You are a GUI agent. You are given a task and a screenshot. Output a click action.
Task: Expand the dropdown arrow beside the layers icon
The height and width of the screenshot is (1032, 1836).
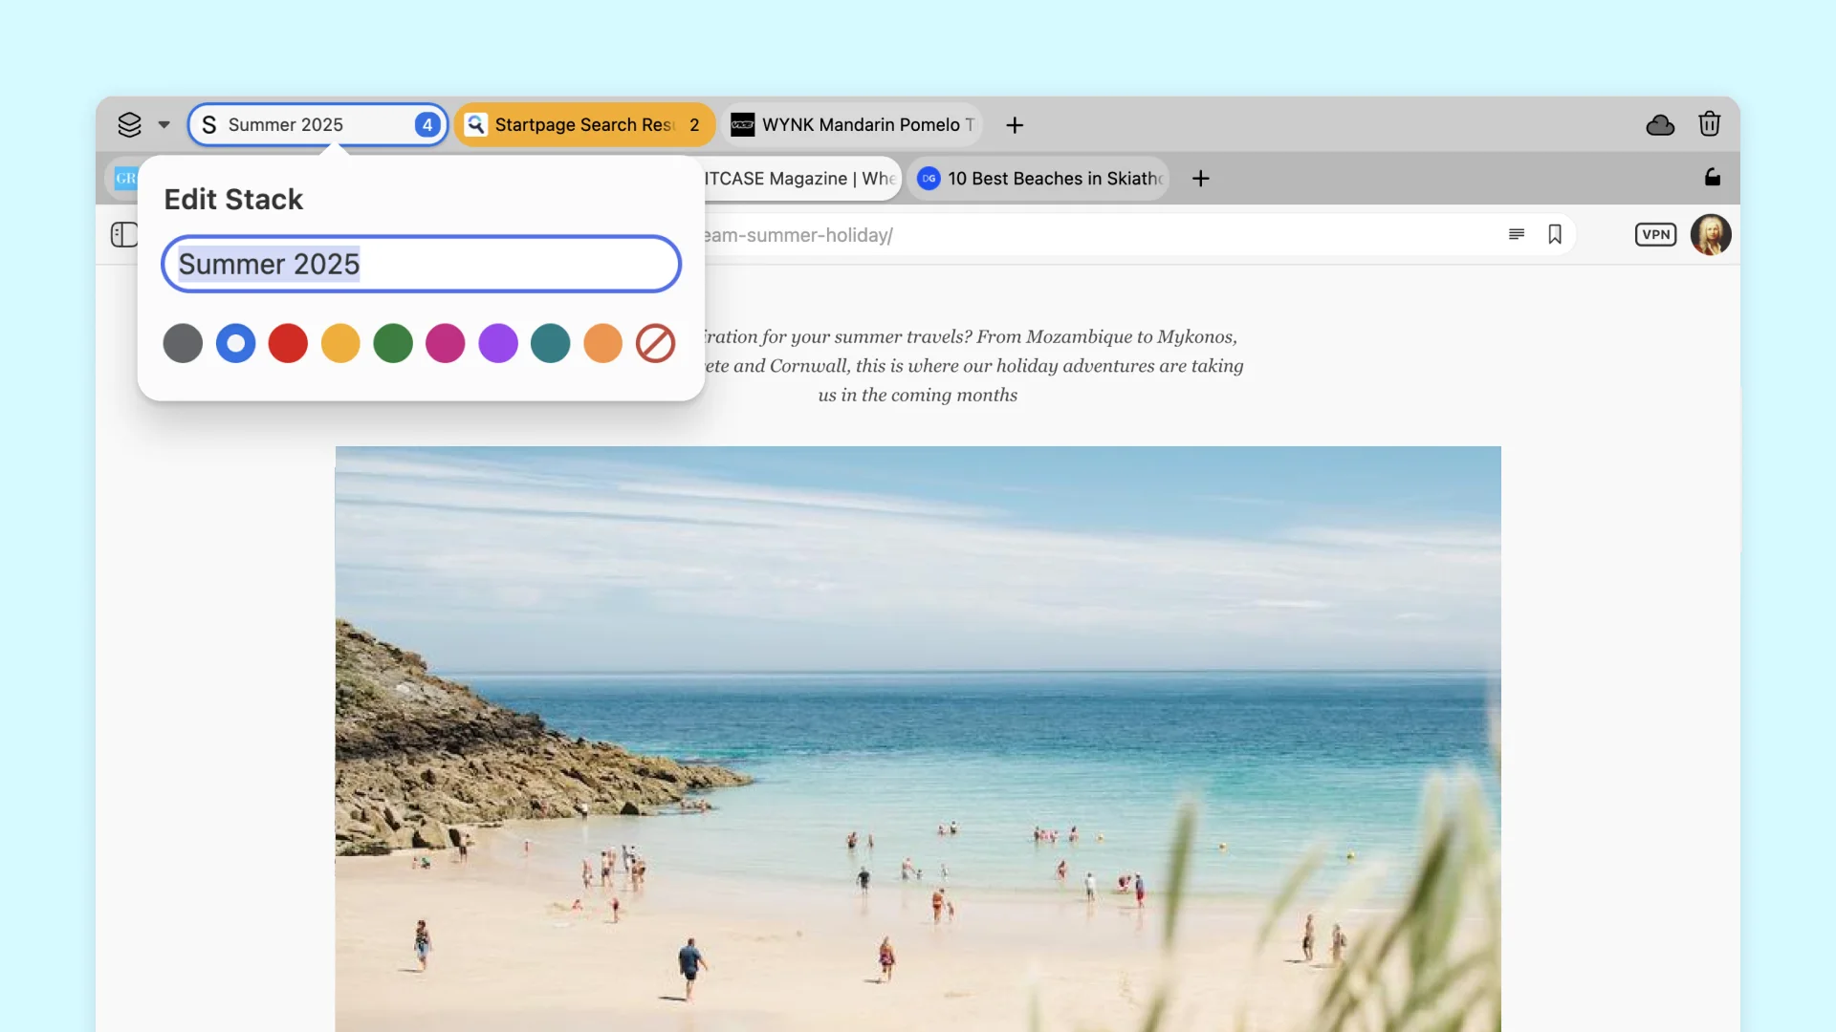164,124
